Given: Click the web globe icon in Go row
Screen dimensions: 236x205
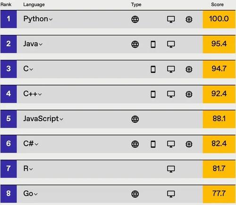Looking at the screenshot, I should (135, 194).
